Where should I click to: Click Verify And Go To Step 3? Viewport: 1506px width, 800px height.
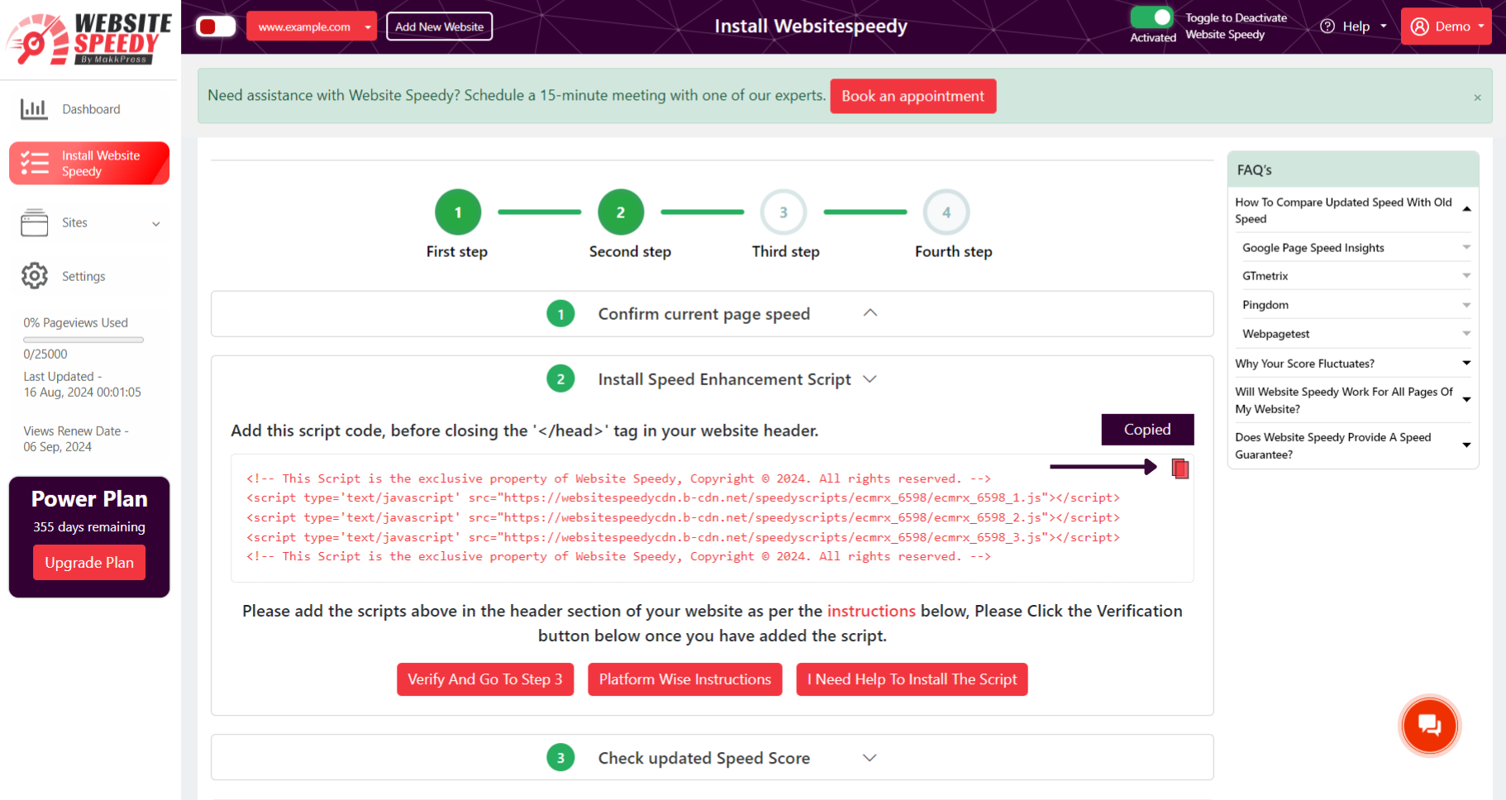pyautogui.click(x=485, y=679)
